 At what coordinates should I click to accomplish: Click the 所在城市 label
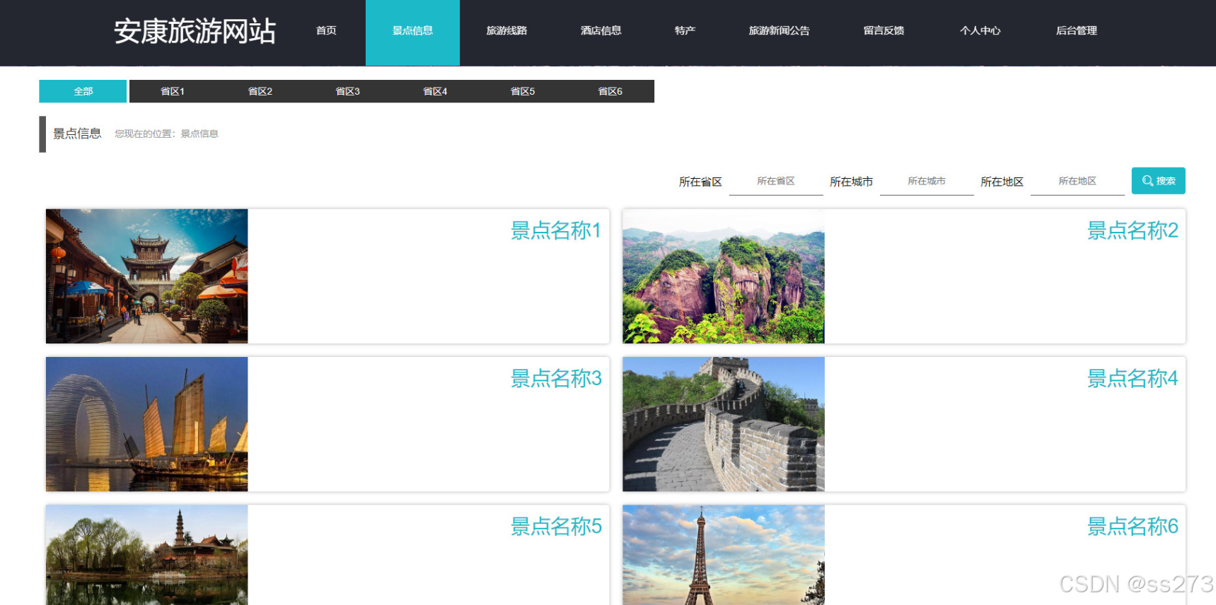pyautogui.click(x=851, y=182)
